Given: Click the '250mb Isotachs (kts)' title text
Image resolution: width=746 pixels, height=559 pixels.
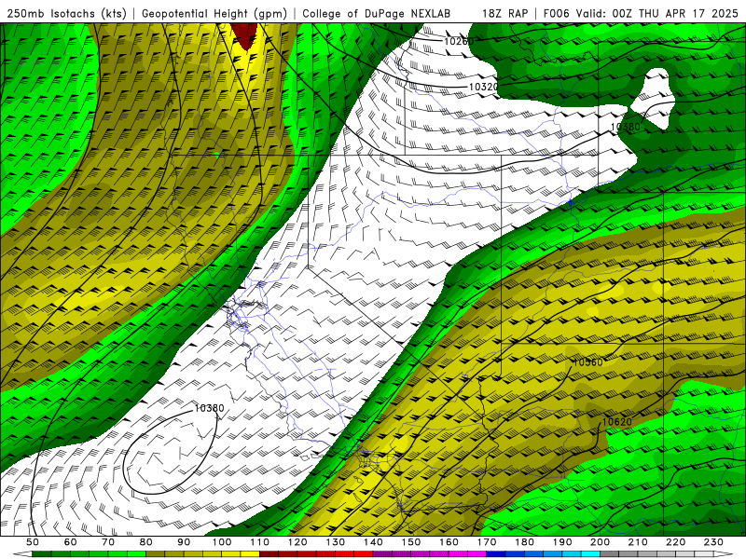Looking at the screenshot, I should pos(66,13).
